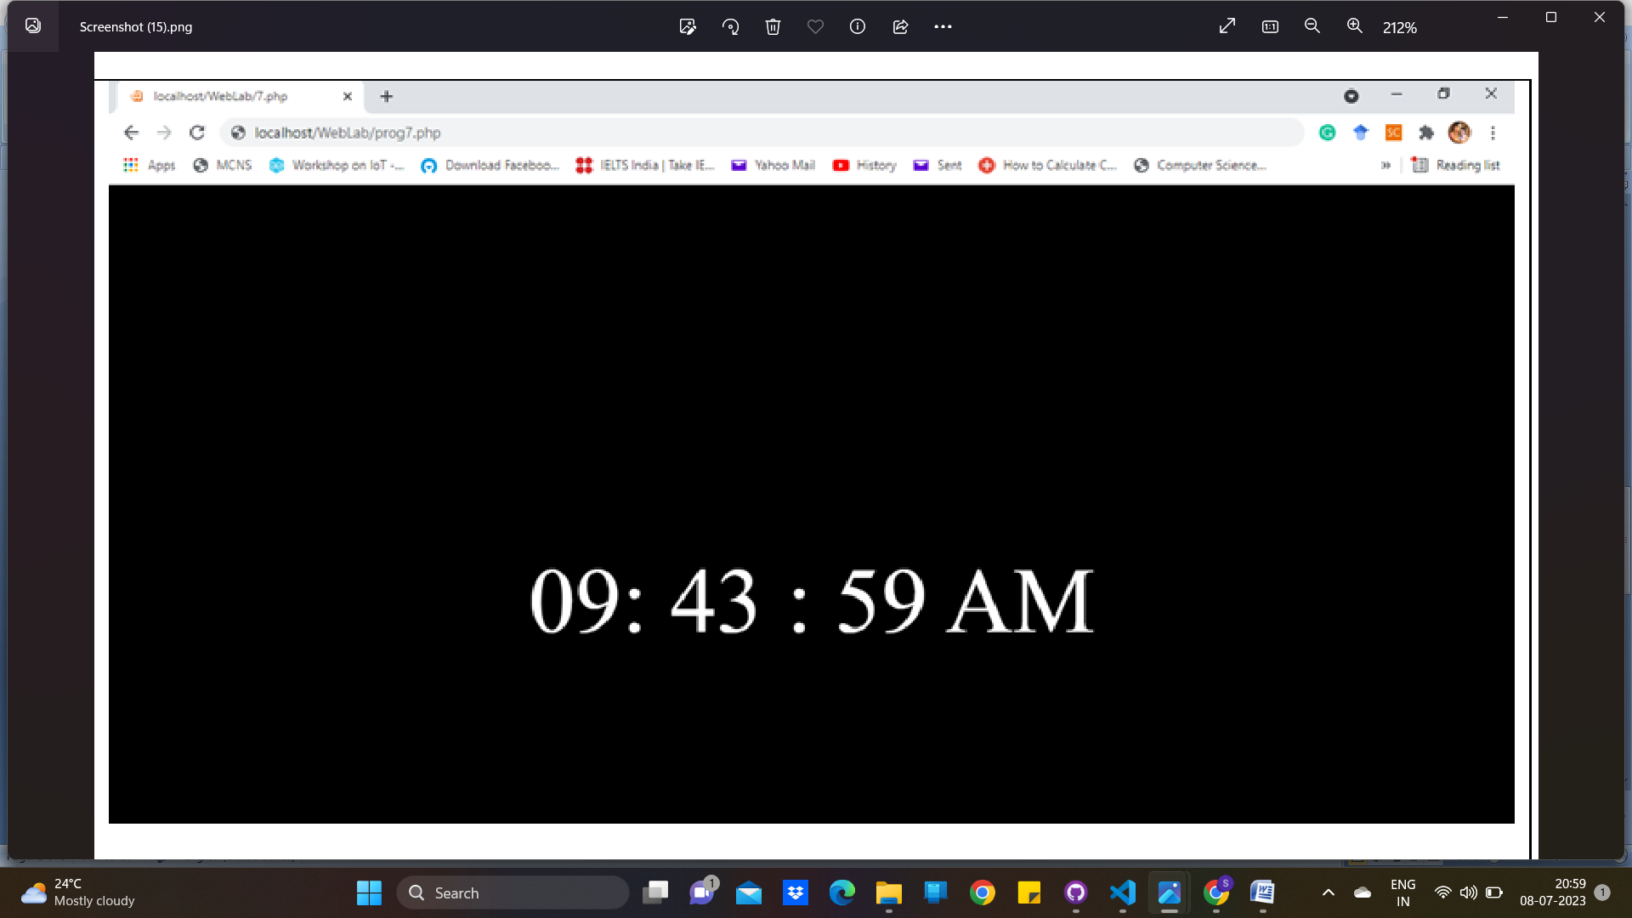Open file info with the info icon
This screenshot has height=918, width=1632.
(857, 26)
